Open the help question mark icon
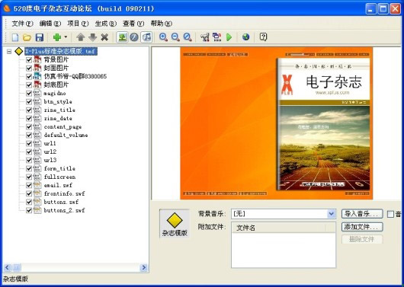This screenshot has width=404, height=287. [x=263, y=37]
